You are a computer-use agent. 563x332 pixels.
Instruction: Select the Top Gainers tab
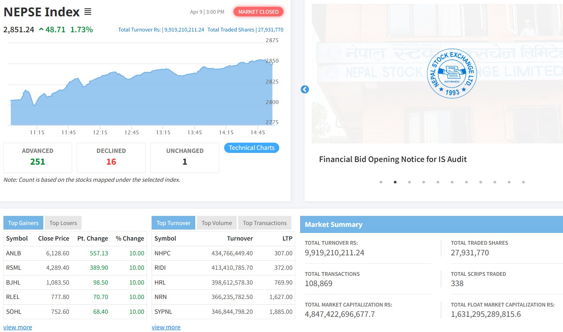point(23,223)
